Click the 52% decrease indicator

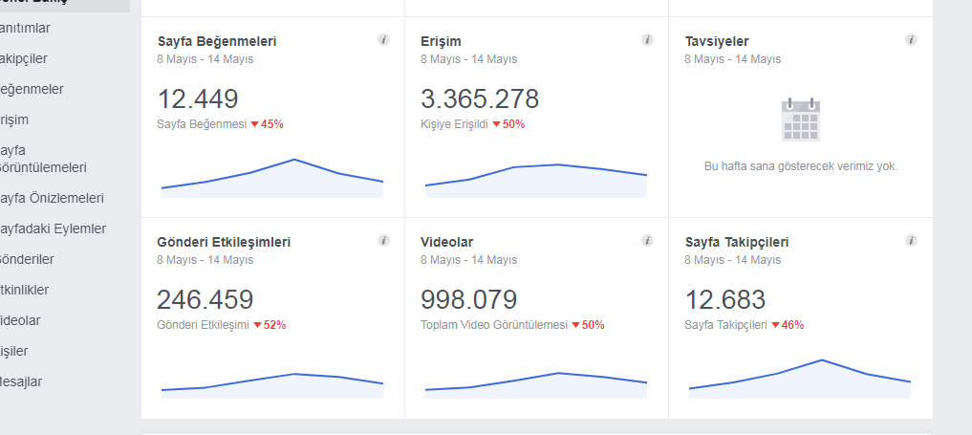tap(270, 325)
